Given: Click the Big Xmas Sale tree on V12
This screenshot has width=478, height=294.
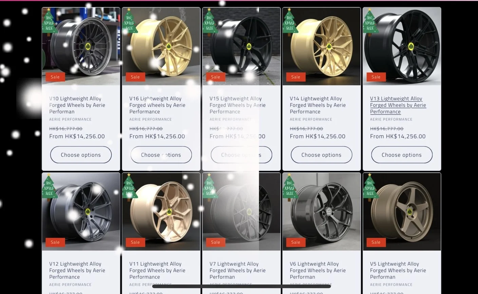Looking at the screenshot, I should click(50, 187).
